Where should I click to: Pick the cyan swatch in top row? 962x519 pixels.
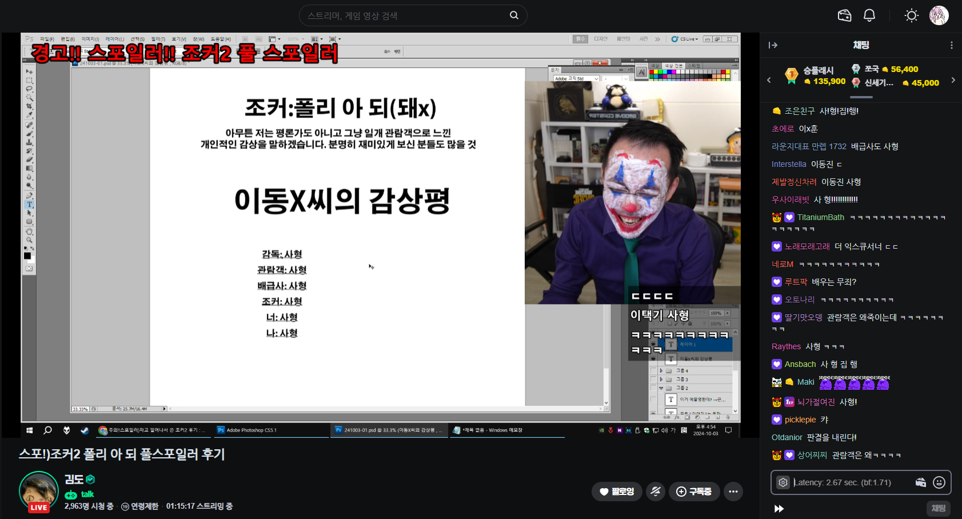tap(665, 72)
